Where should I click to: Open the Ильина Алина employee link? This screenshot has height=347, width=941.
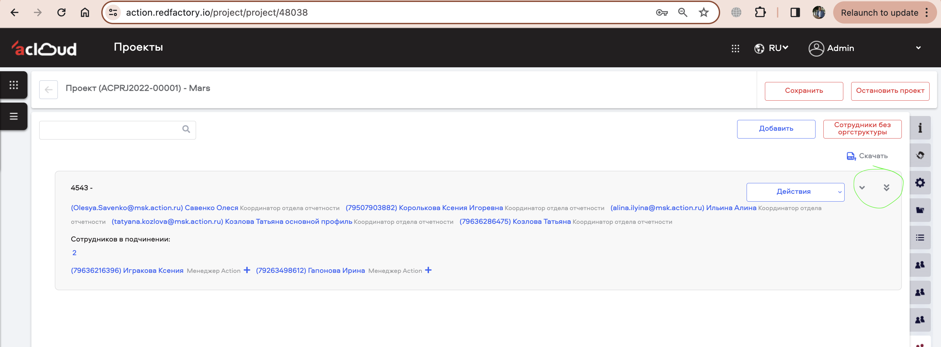point(683,207)
